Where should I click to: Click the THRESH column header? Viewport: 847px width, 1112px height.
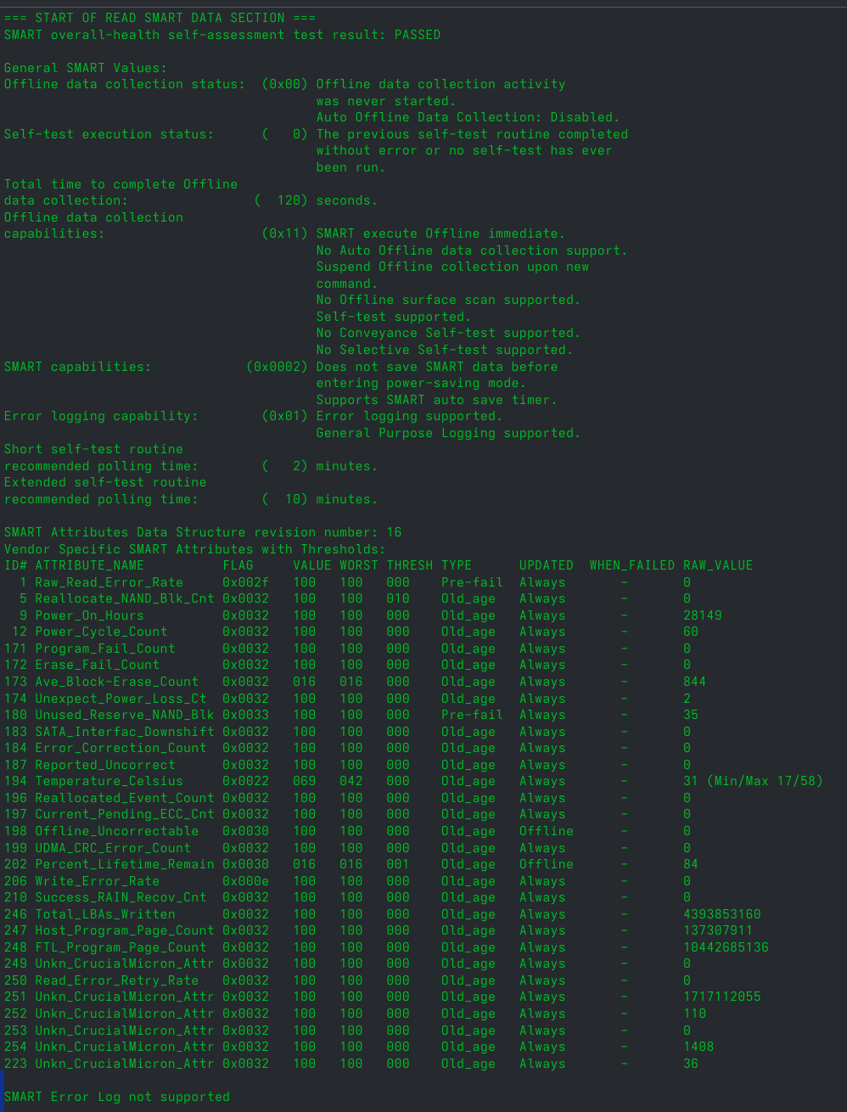click(x=409, y=565)
